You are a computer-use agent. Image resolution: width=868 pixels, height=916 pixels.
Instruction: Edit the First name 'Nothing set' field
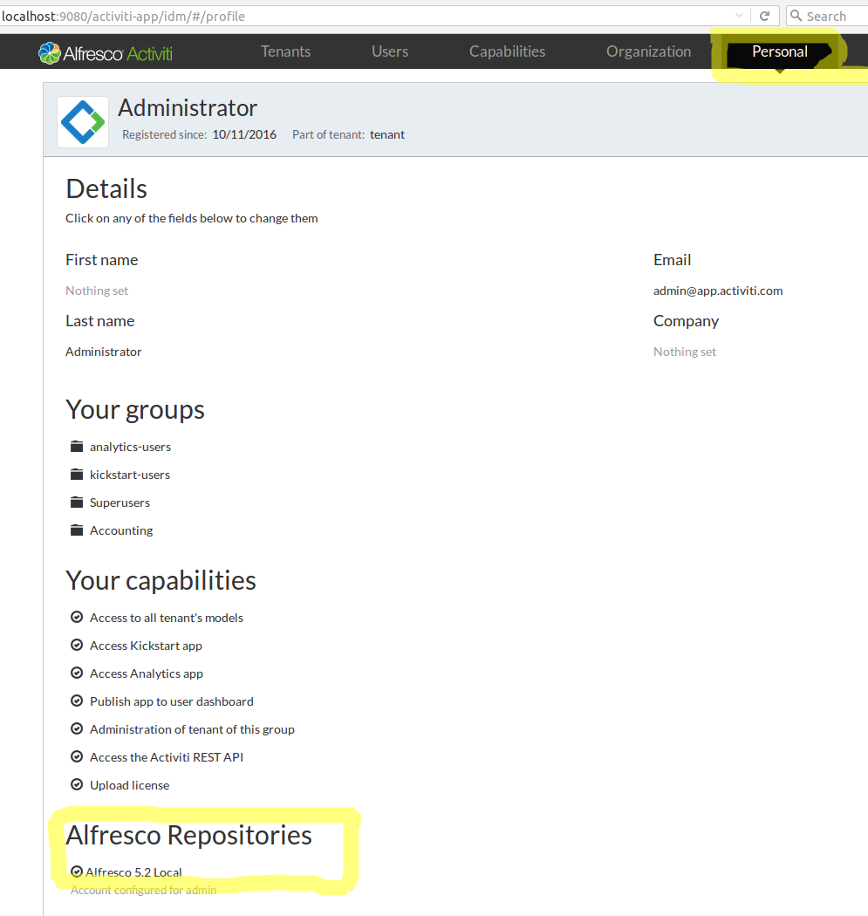point(96,291)
